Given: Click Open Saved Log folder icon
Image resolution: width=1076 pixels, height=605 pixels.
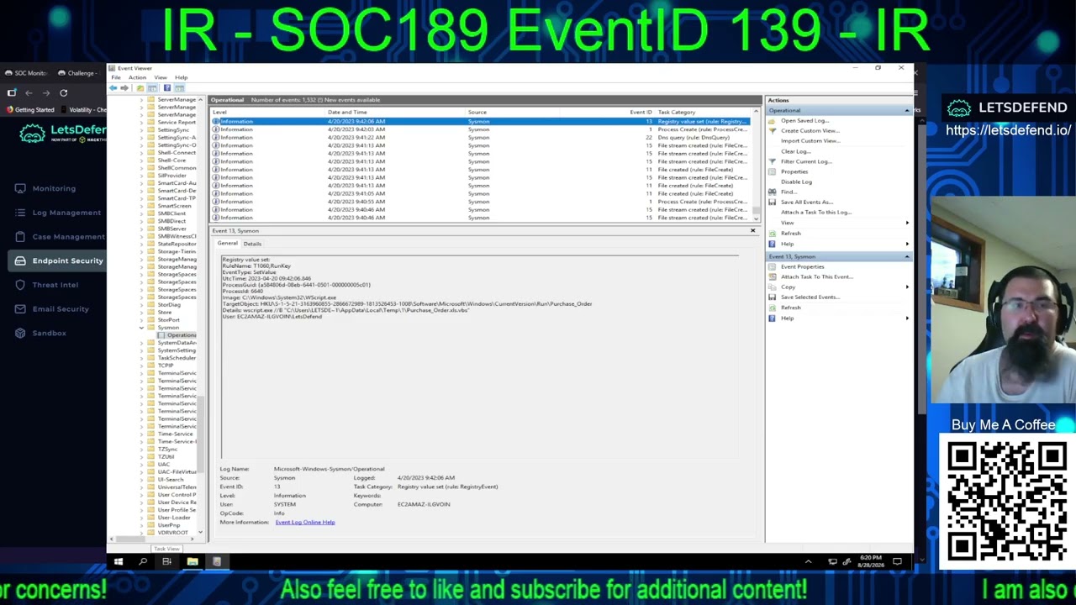Looking at the screenshot, I should [x=772, y=121].
